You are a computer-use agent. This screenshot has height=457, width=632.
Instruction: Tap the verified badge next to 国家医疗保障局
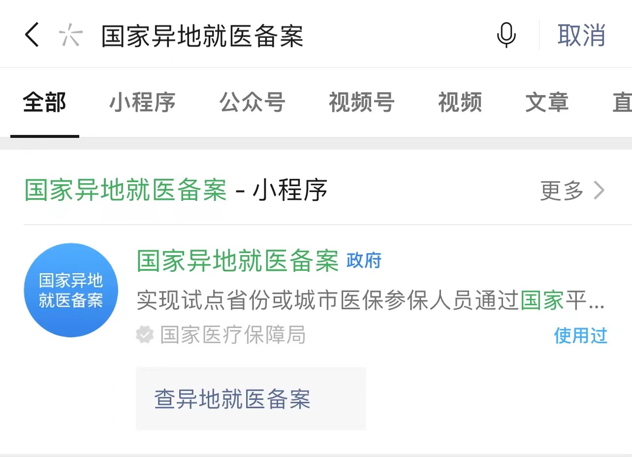[x=144, y=335]
